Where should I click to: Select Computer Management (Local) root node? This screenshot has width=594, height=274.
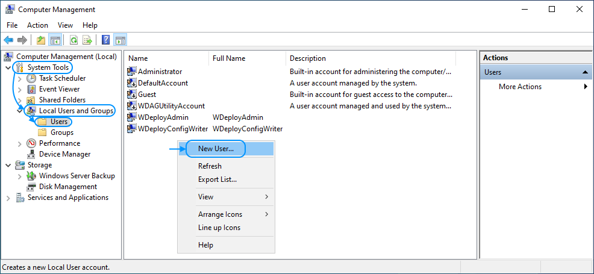66,57
